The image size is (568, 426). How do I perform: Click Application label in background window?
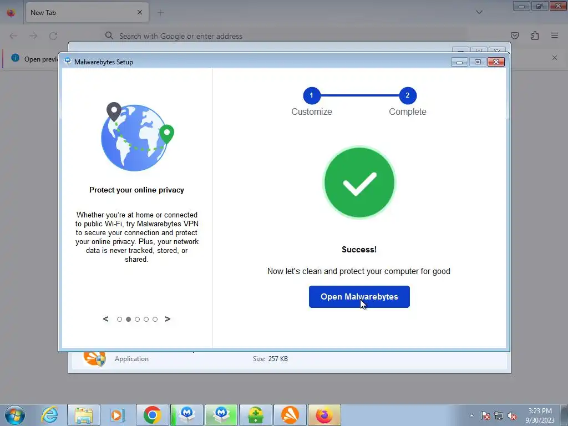[131, 359]
